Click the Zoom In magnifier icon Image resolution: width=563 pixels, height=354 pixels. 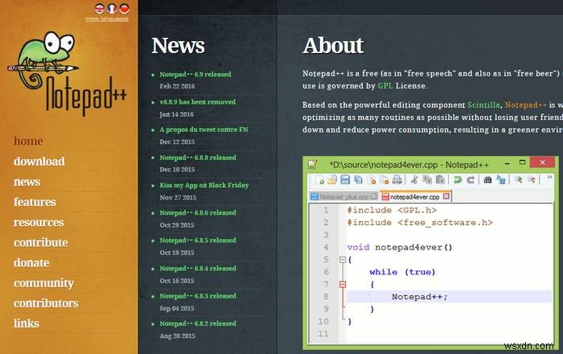coord(518,179)
